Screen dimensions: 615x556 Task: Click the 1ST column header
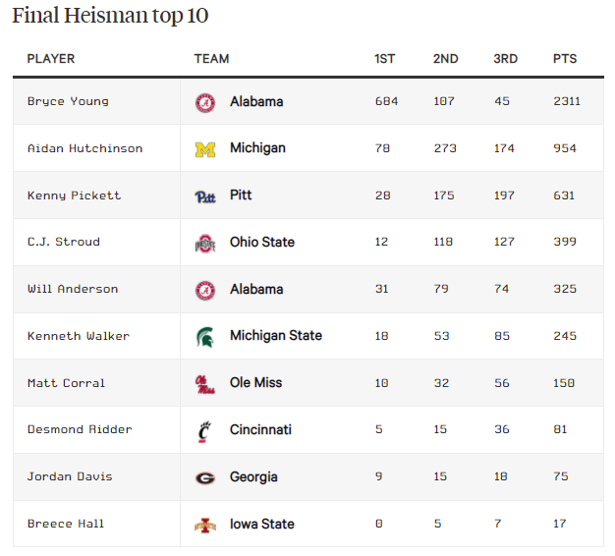click(x=385, y=59)
